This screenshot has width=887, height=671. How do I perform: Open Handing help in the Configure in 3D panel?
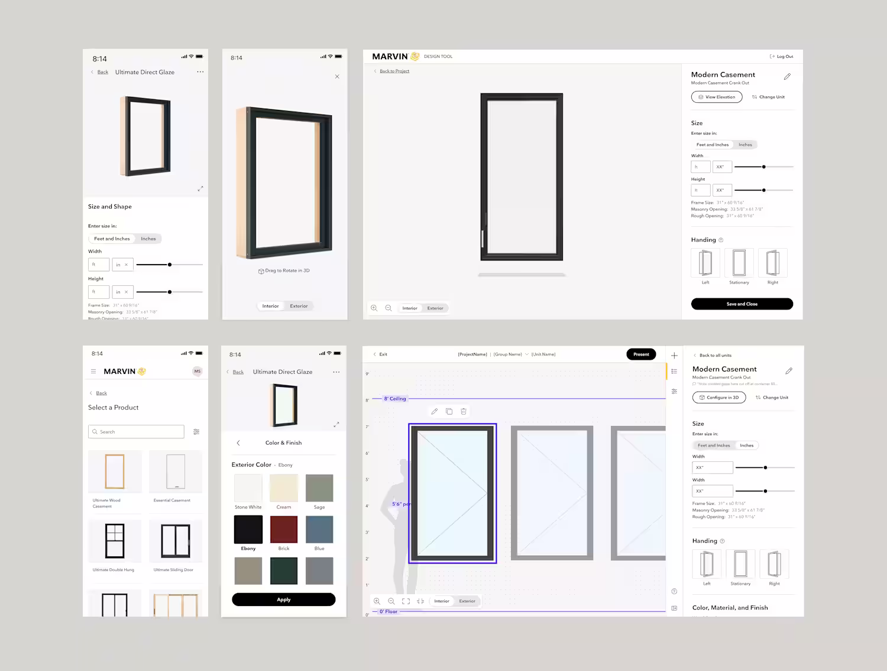click(x=723, y=541)
